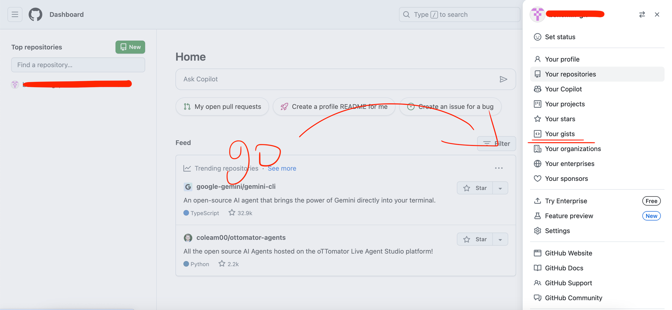
Task: Click globe icon beside Your enterprises
Action: coord(537,164)
